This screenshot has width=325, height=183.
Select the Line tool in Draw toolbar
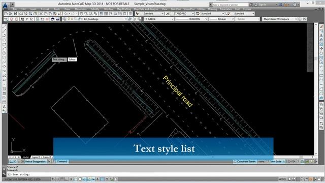(x=4, y=26)
